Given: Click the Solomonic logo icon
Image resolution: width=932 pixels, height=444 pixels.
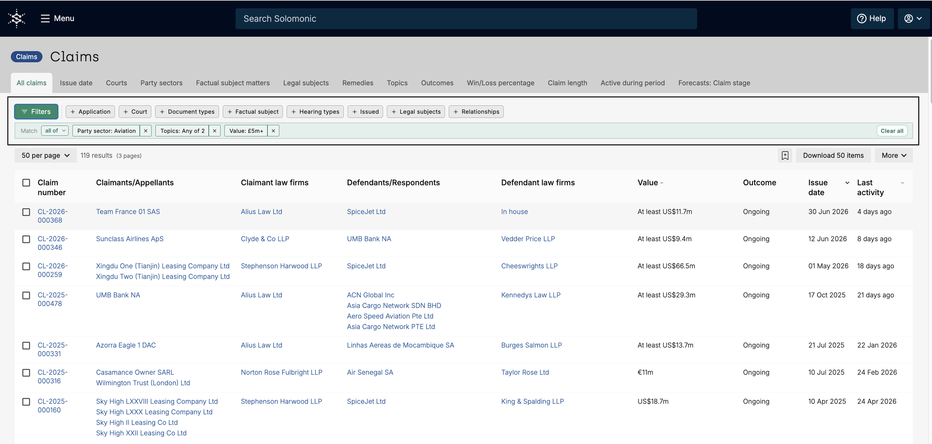Looking at the screenshot, I should 17,19.
